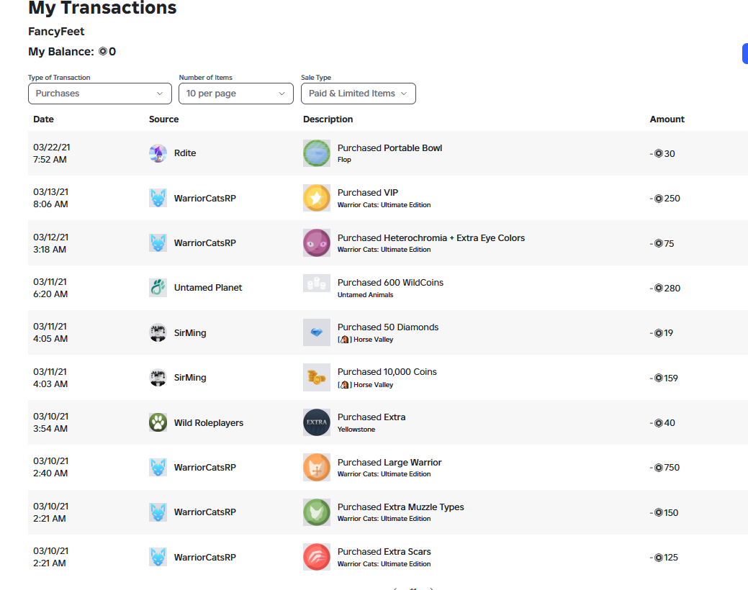The width and height of the screenshot is (748, 590).
Task: Click the Extra Scars red icon
Action: click(x=317, y=557)
